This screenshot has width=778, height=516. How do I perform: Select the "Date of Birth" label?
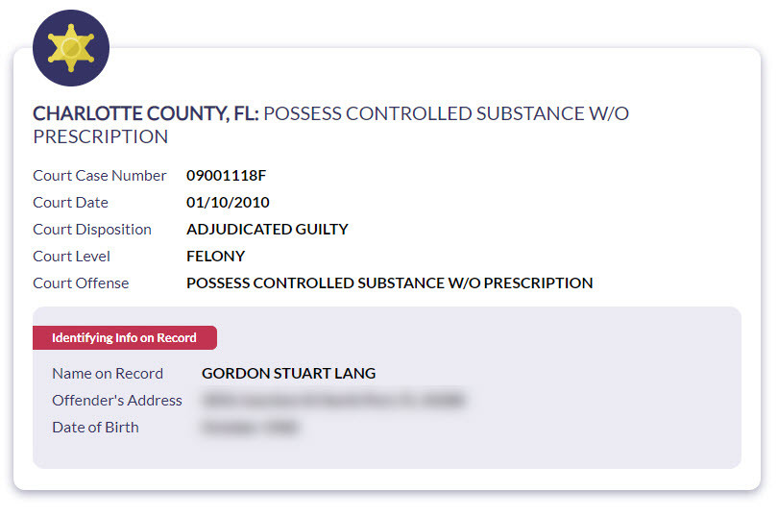tap(95, 428)
